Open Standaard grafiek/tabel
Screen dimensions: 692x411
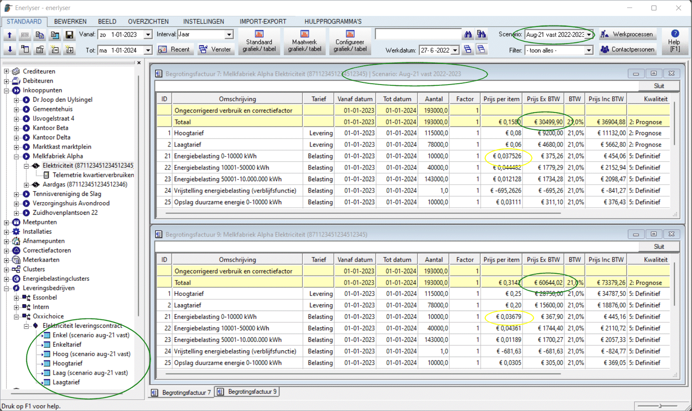tap(259, 41)
